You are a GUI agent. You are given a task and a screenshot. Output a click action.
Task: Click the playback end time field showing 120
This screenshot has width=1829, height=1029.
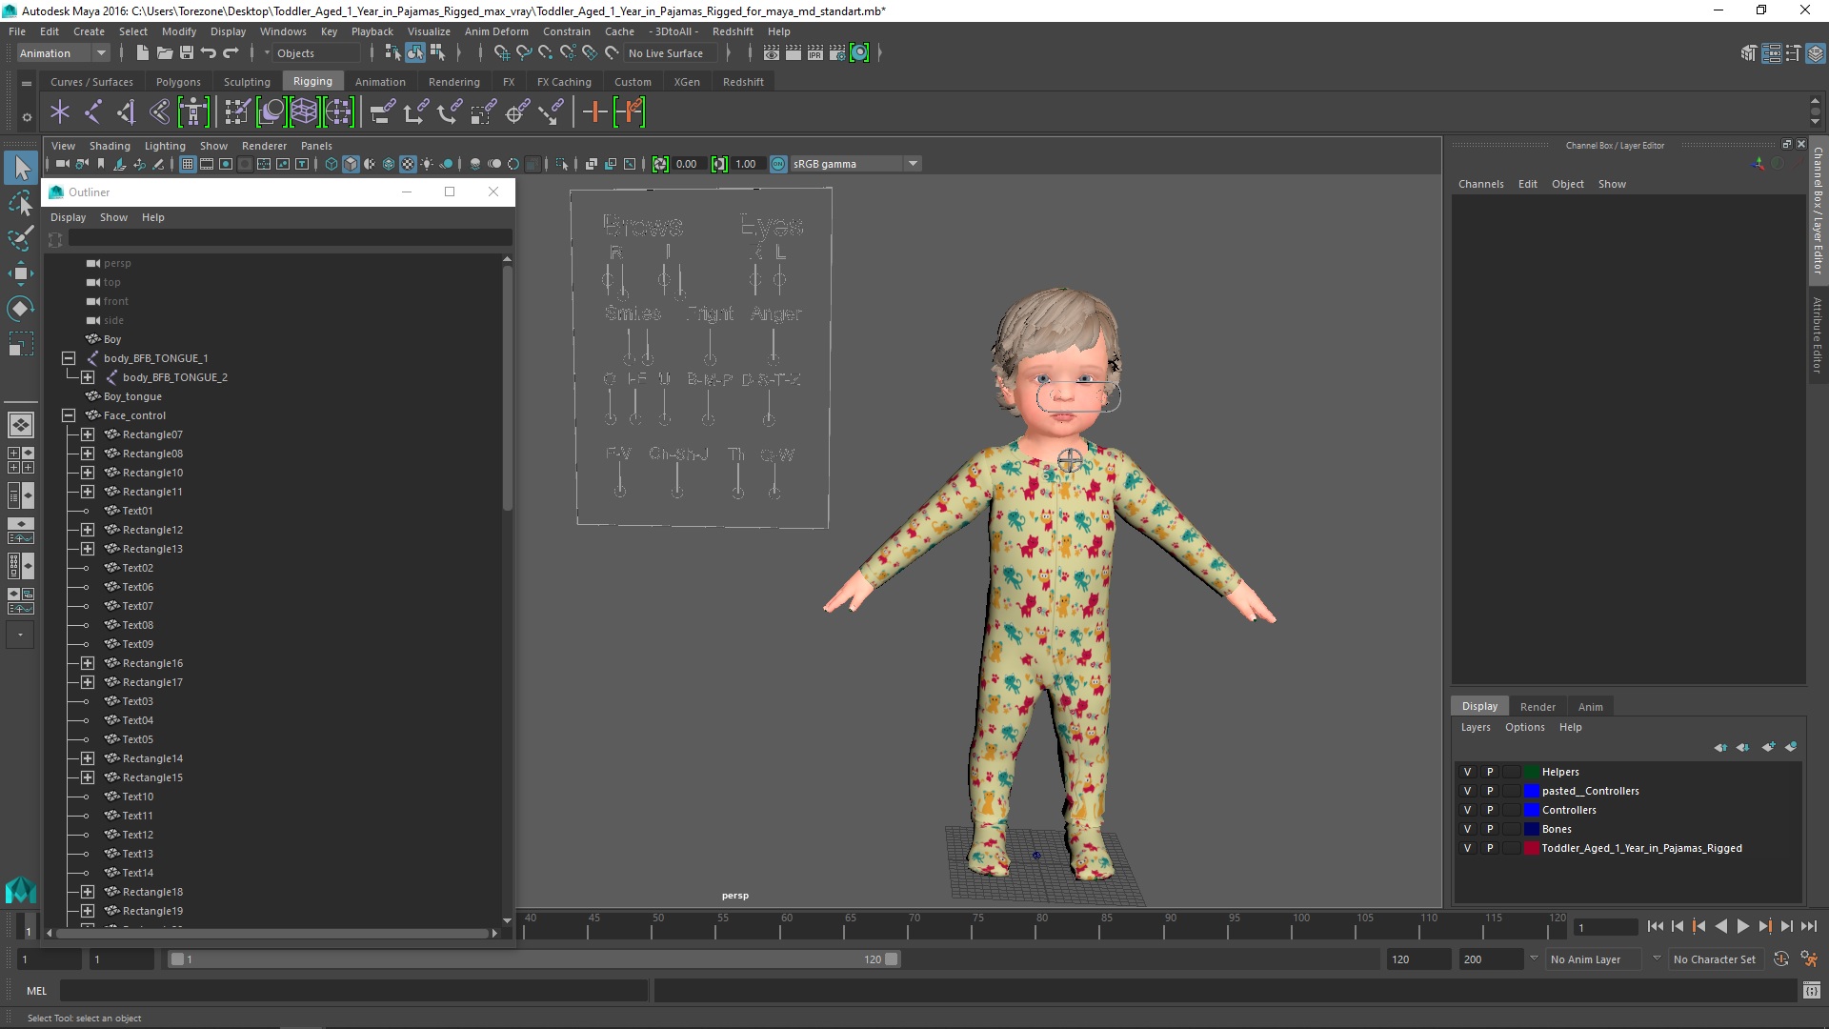[1417, 959]
